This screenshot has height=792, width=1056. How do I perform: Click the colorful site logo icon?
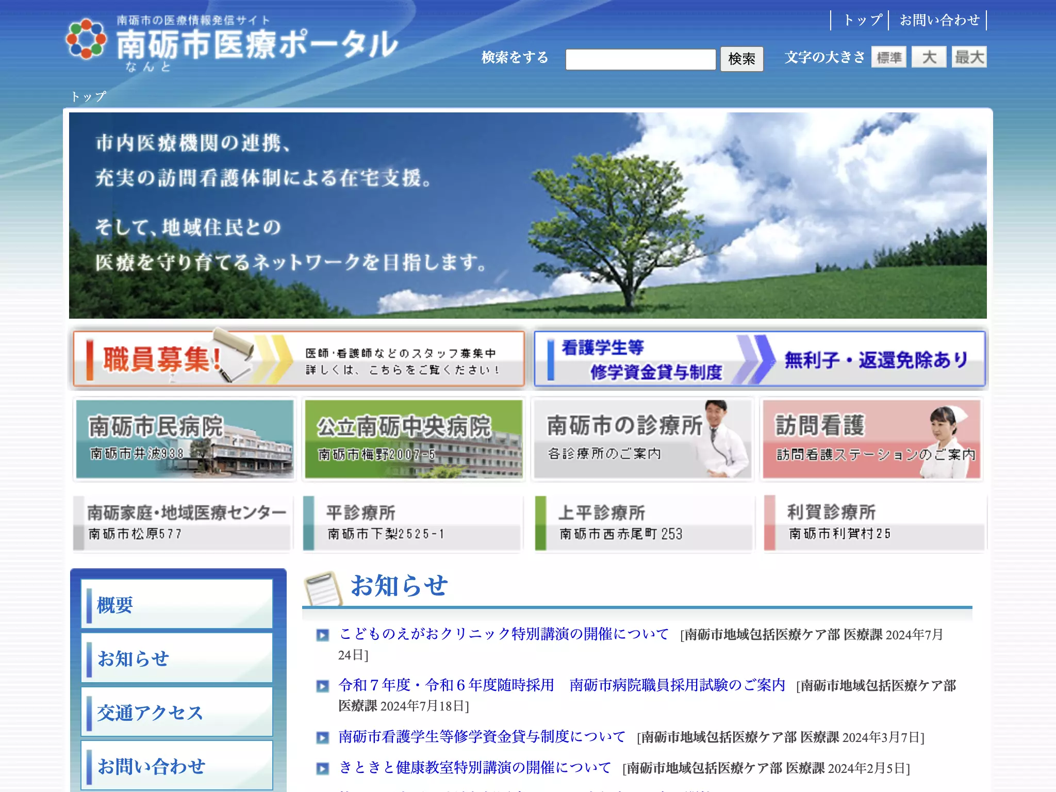86,39
